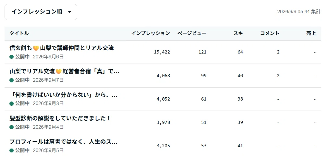The height and width of the screenshot is (156, 327).
Task: Click the green 公開中 status dot for September 7 post
Action: coord(11,80)
